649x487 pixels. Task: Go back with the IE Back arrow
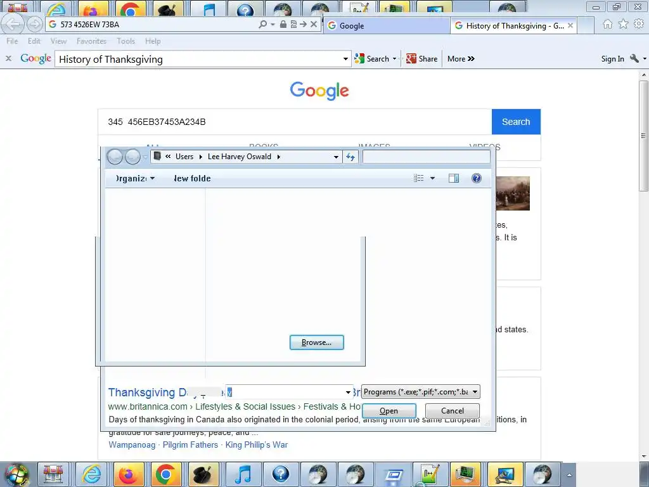pos(13,24)
